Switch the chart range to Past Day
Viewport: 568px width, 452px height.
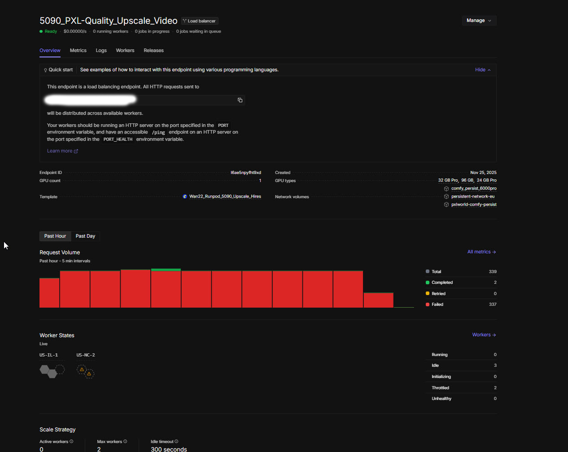85,236
